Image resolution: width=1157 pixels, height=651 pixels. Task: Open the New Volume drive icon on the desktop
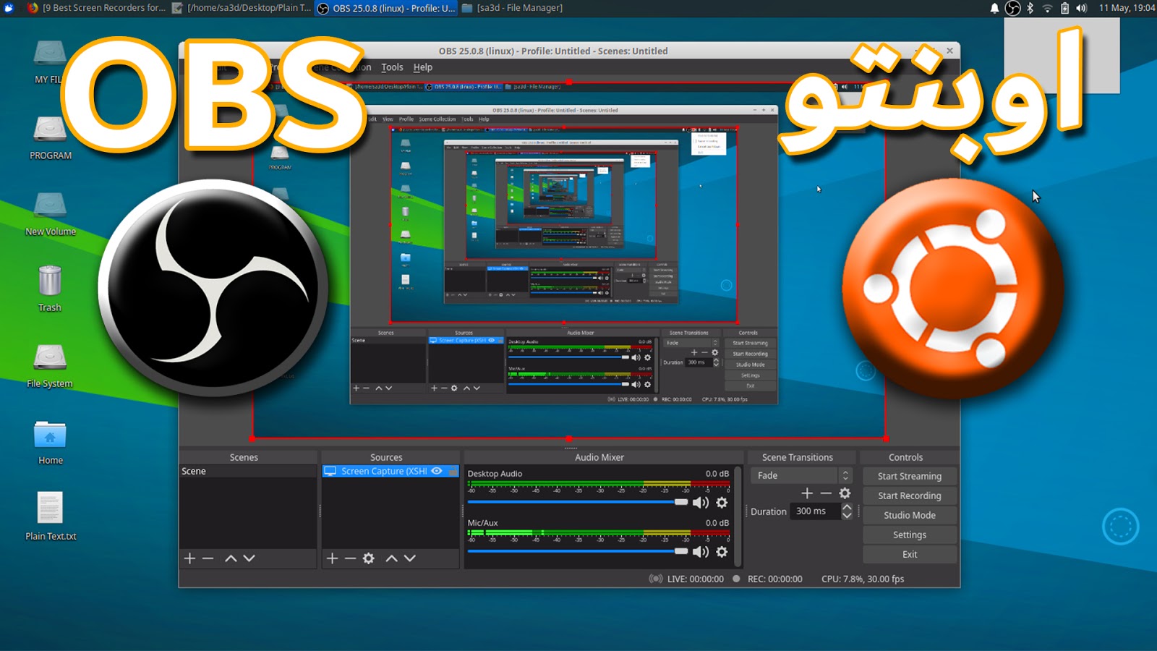click(50, 206)
